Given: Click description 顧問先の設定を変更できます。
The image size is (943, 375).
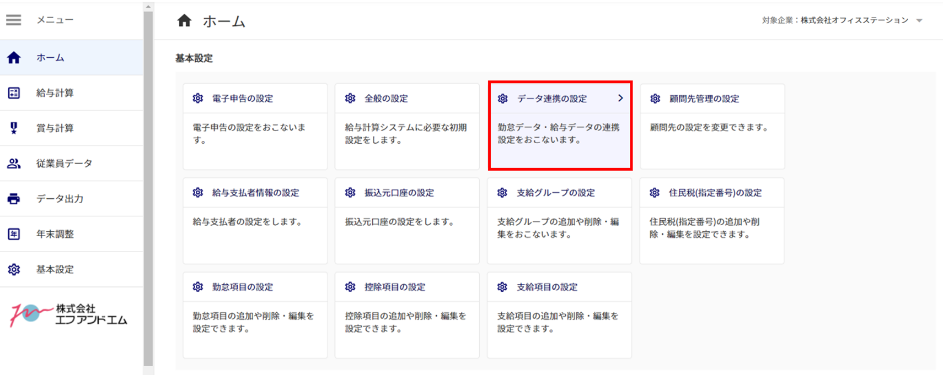Looking at the screenshot, I should [709, 127].
